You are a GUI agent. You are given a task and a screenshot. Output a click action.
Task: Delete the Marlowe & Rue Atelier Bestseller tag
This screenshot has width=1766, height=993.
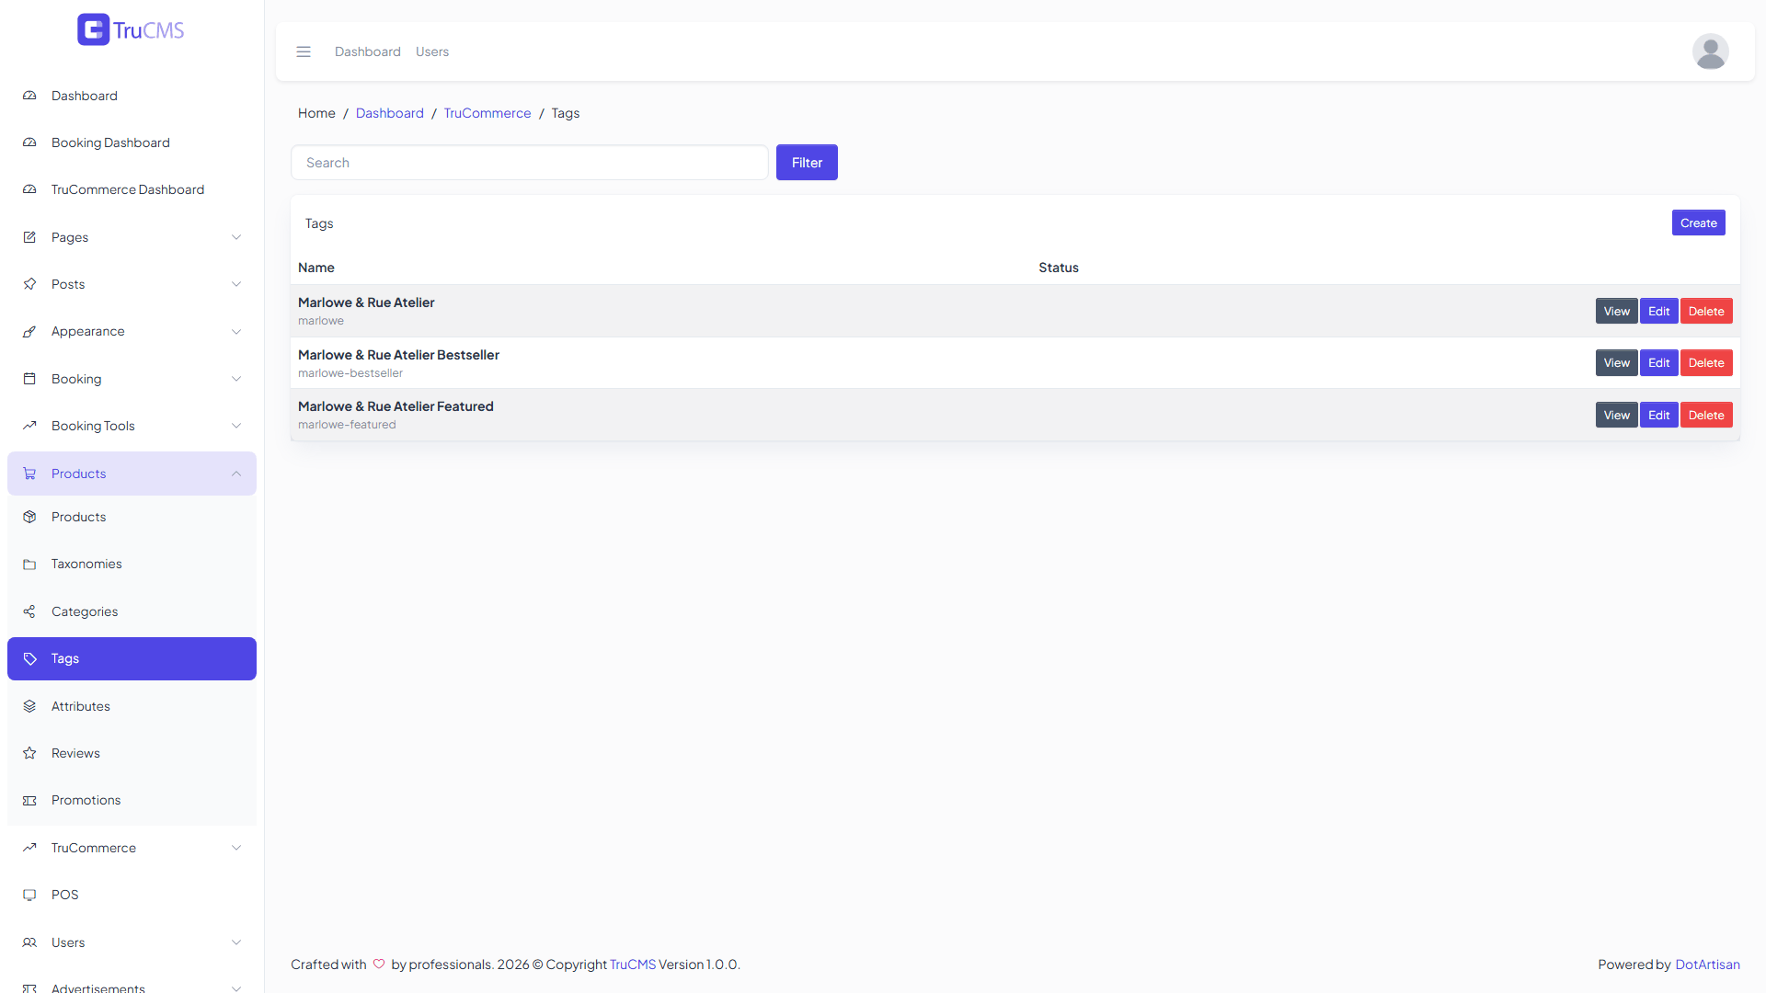coord(1706,363)
